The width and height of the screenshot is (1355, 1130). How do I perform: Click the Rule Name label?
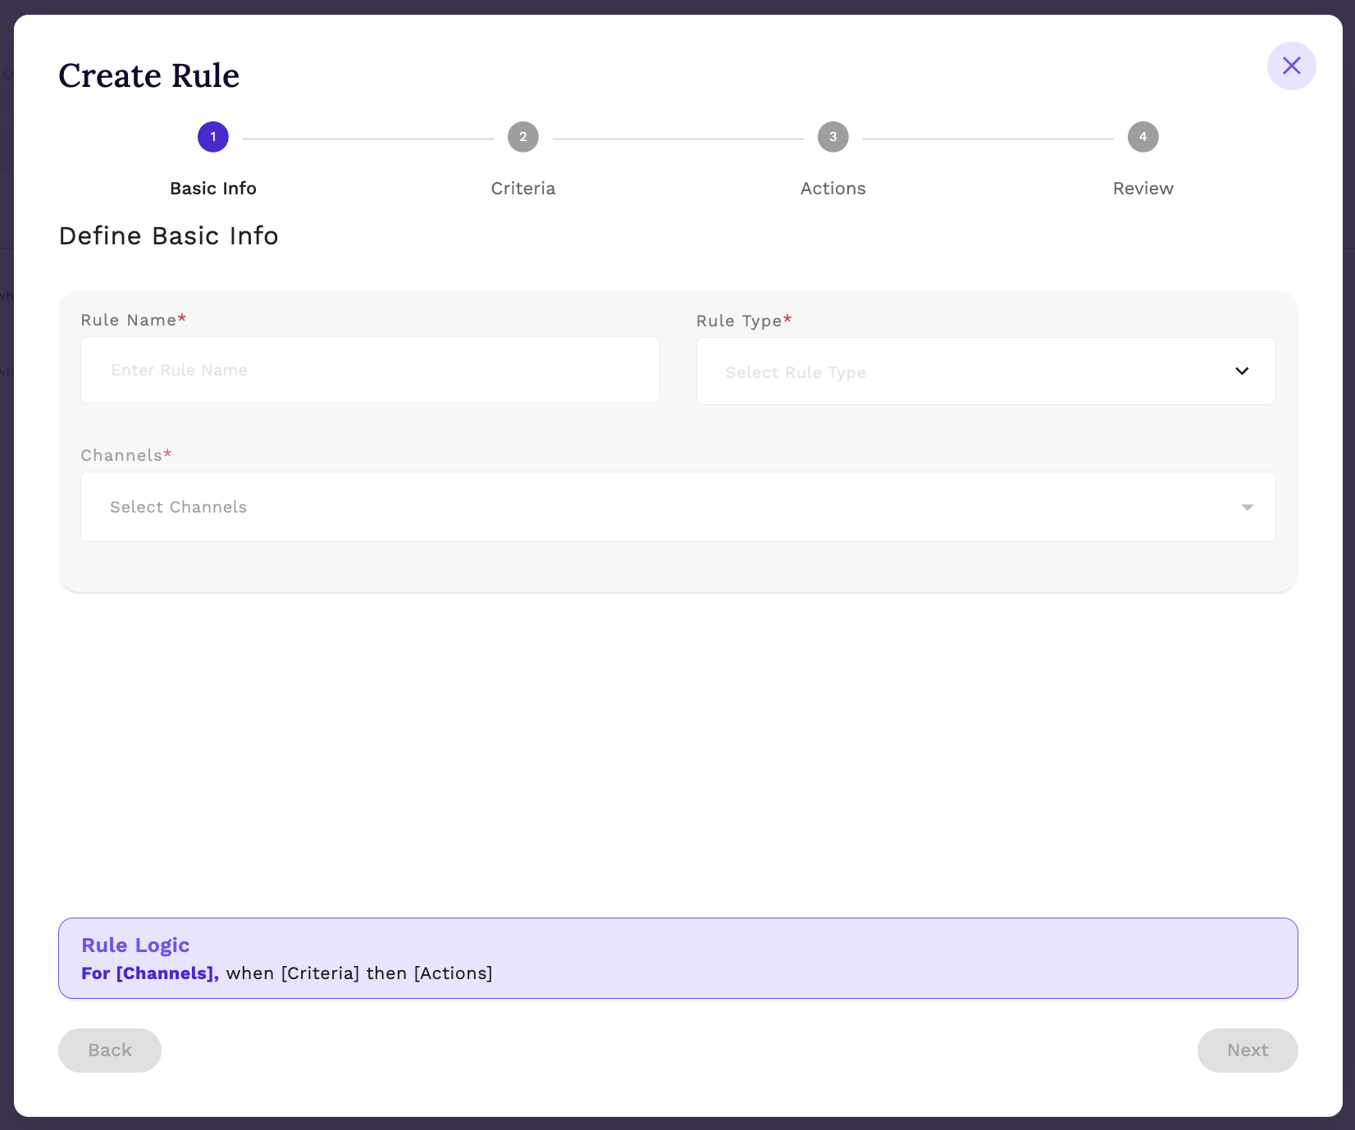[x=133, y=321]
